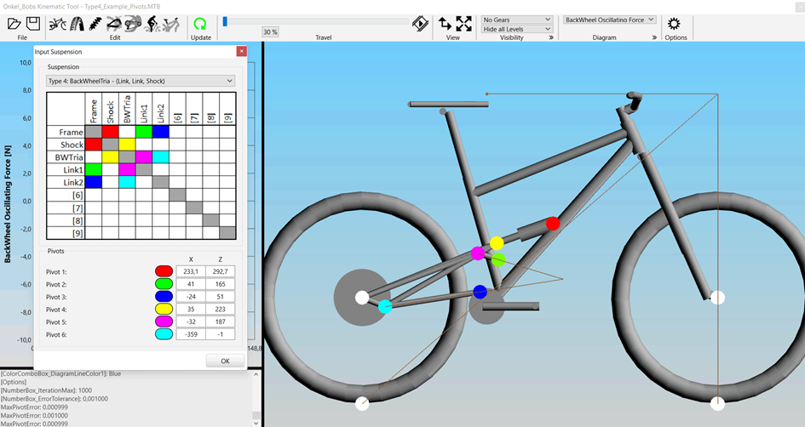Click the open file folder icon
Viewport: 805px width, 427px height.
click(14, 24)
